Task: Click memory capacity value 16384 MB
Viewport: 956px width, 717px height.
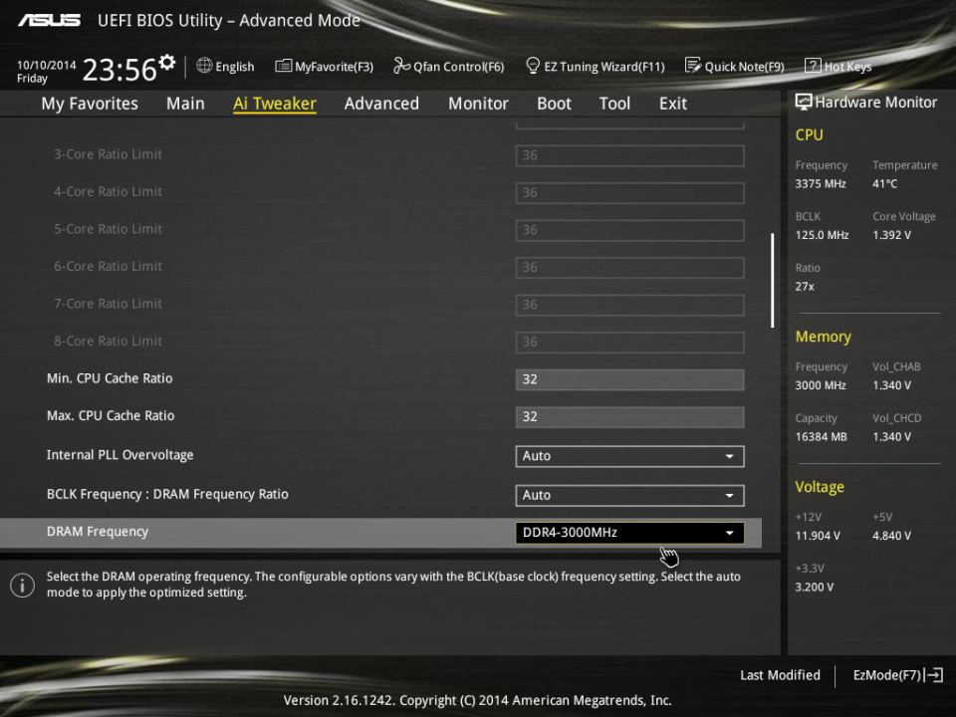Action: point(821,436)
